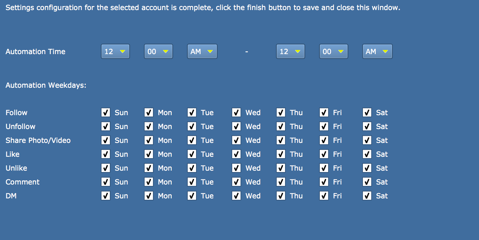The width and height of the screenshot is (479, 240).
Task: Uncheck Sat in the DM row
Action: (367, 196)
